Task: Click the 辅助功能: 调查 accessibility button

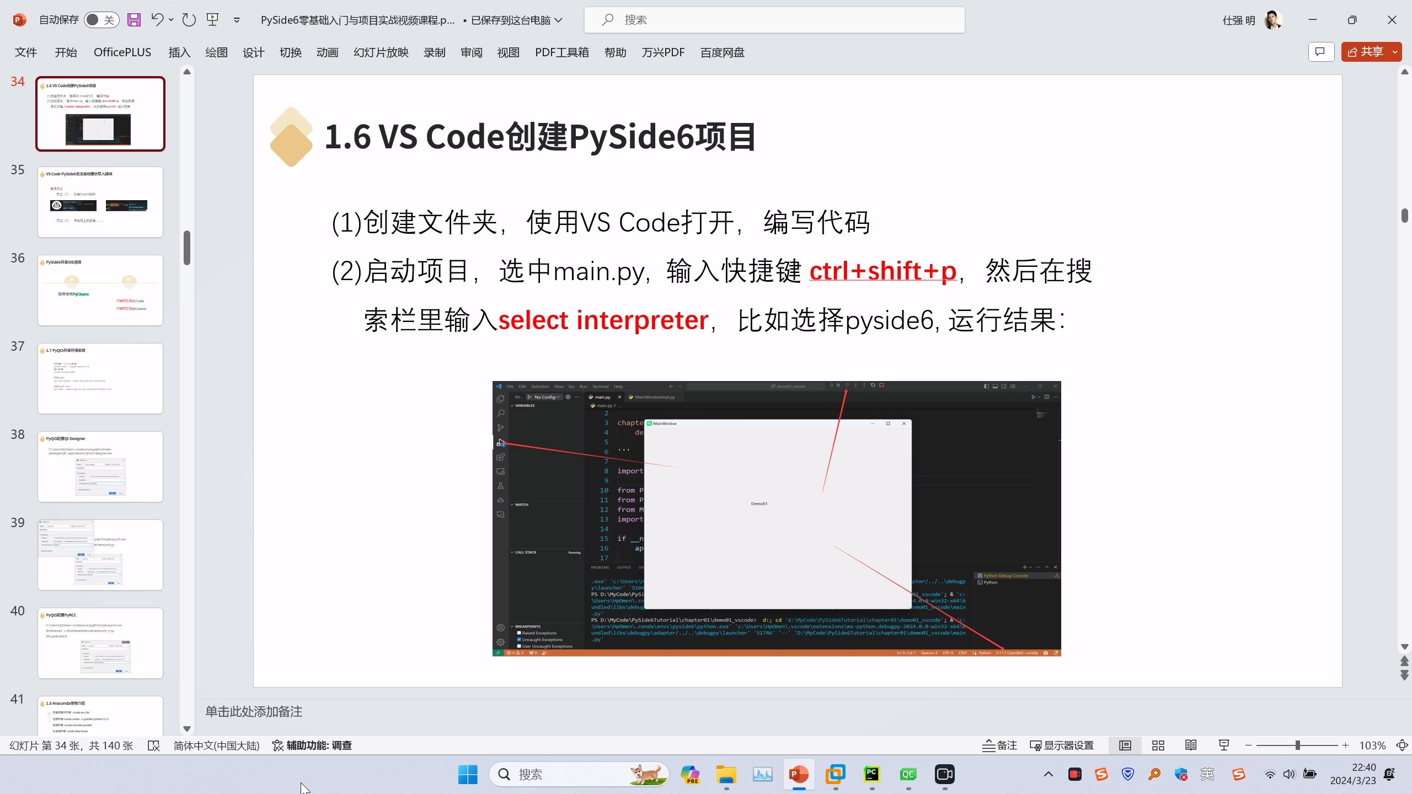Action: (x=312, y=745)
